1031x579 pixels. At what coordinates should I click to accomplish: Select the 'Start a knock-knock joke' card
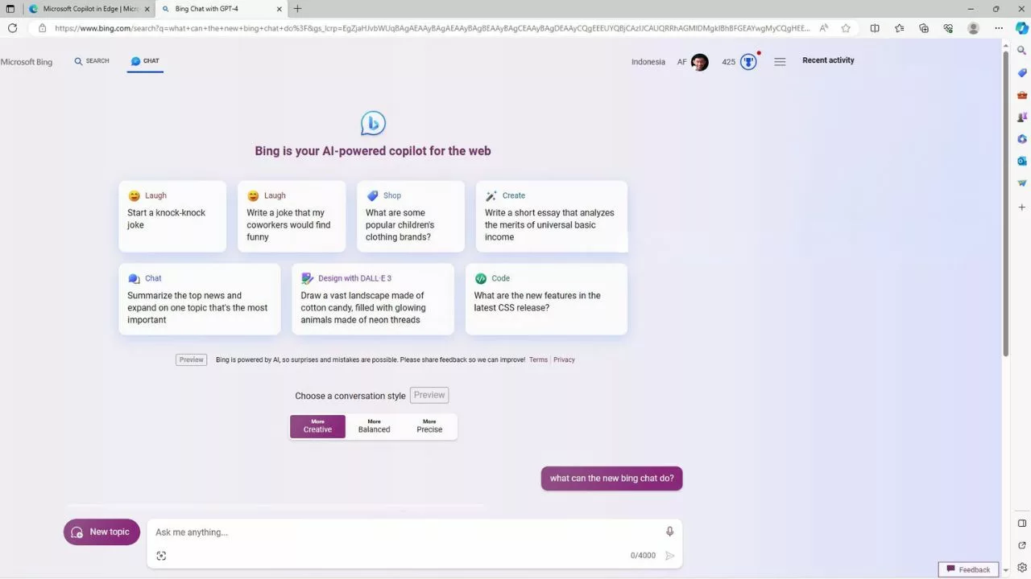(x=172, y=216)
